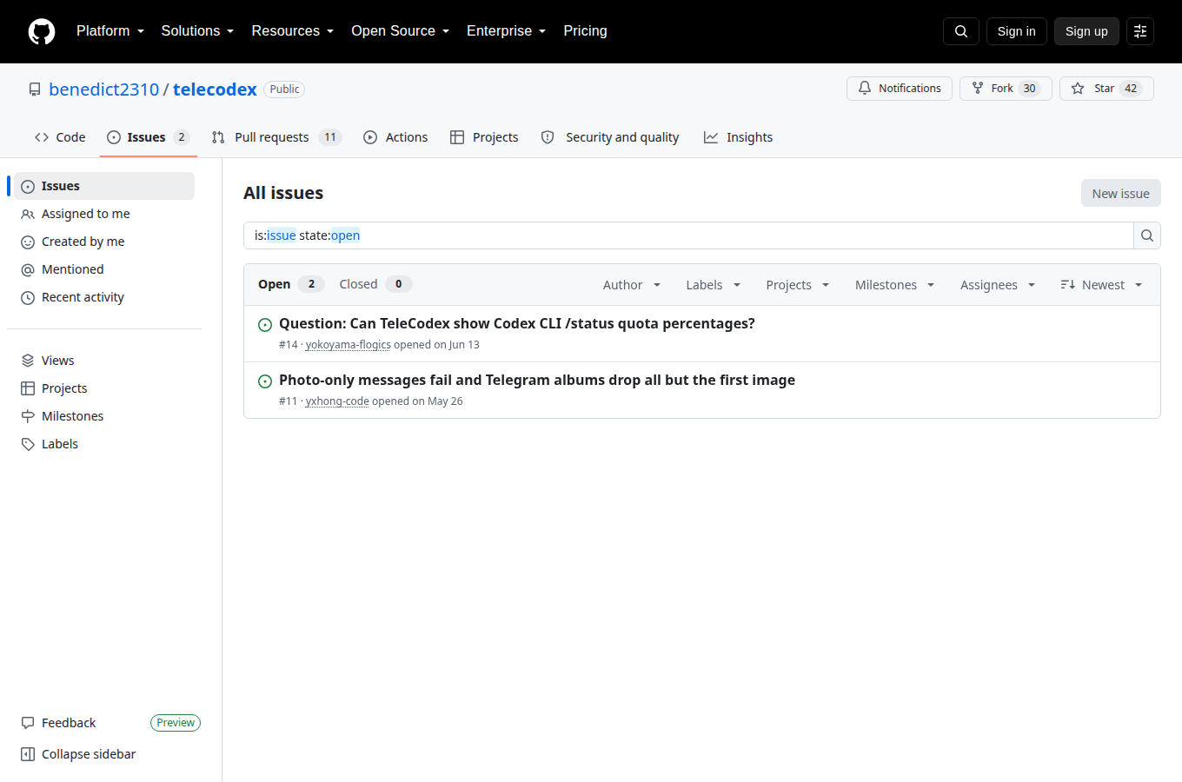Viewport: 1182px width, 782px height.
Task: Click the Fork icon
Action: tap(978, 89)
